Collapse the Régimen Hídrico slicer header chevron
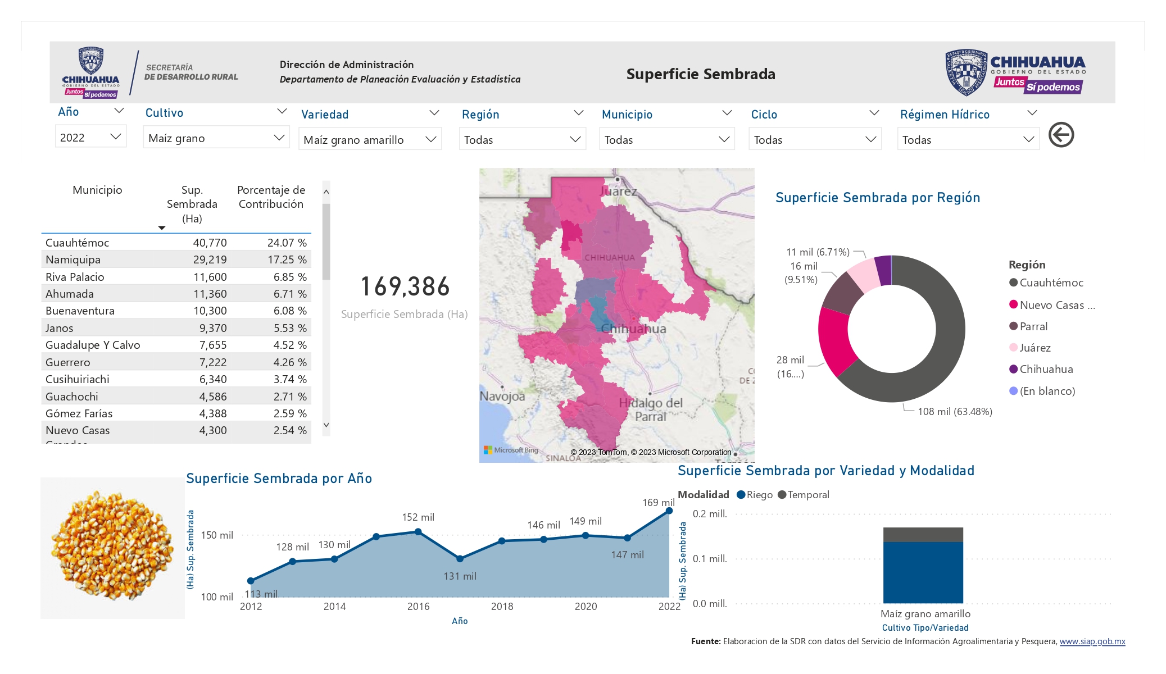Screen dimensions: 1166x674 point(1032,113)
